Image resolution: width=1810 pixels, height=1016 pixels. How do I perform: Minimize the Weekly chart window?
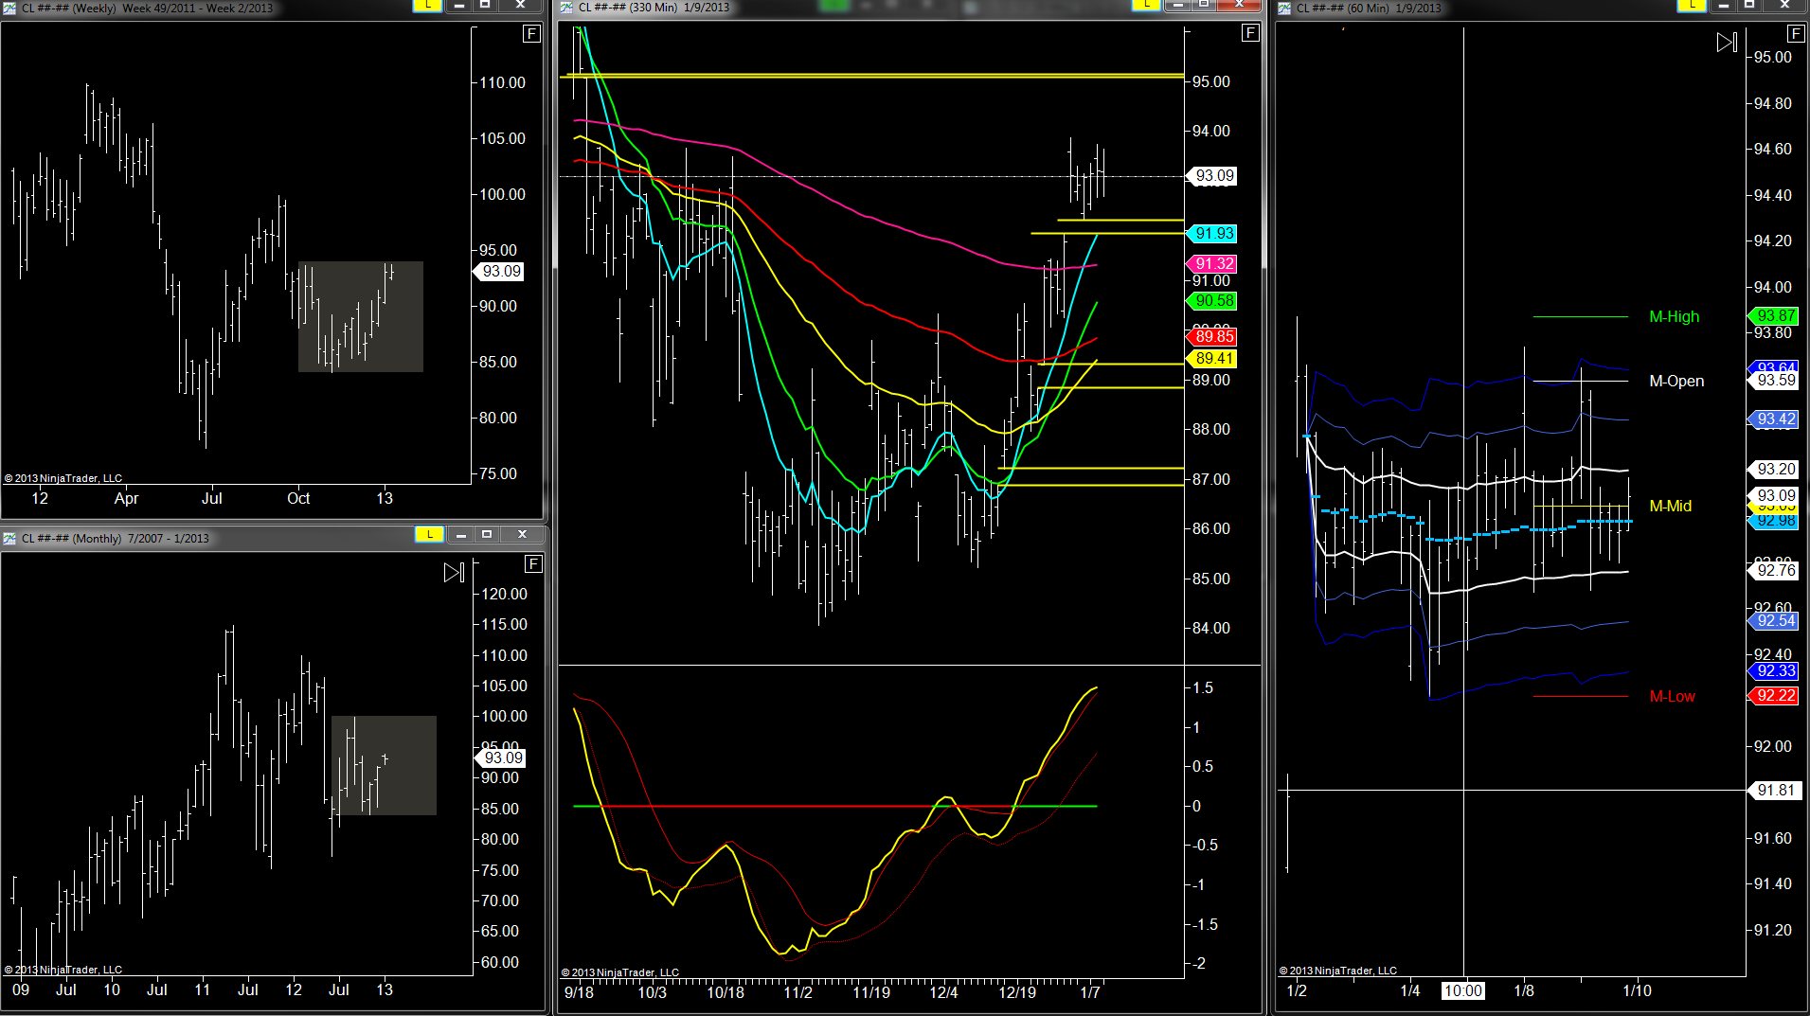(x=459, y=5)
